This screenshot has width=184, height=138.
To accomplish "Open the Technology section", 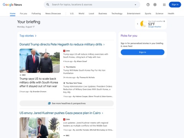I will [117, 13].
